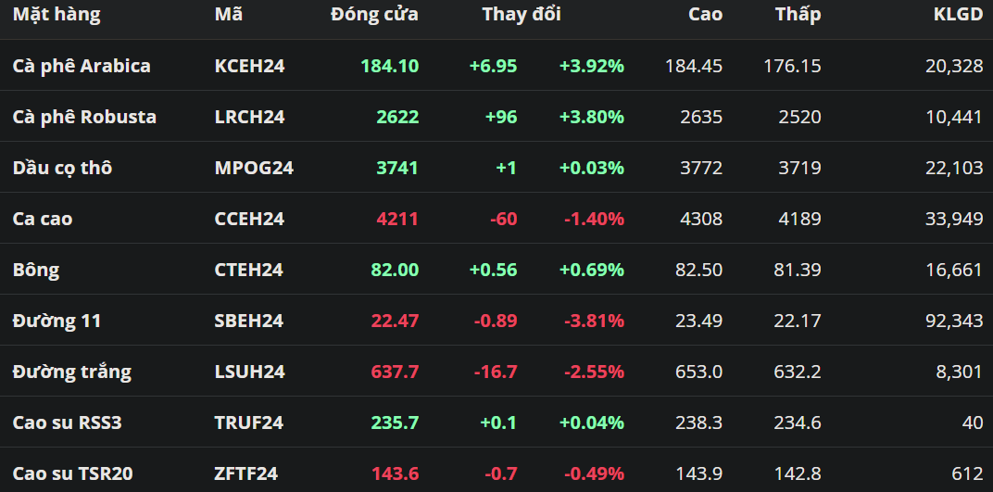Image resolution: width=993 pixels, height=492 pixels.
Task: Open the Đường 11 commodity
Action: 57,321
